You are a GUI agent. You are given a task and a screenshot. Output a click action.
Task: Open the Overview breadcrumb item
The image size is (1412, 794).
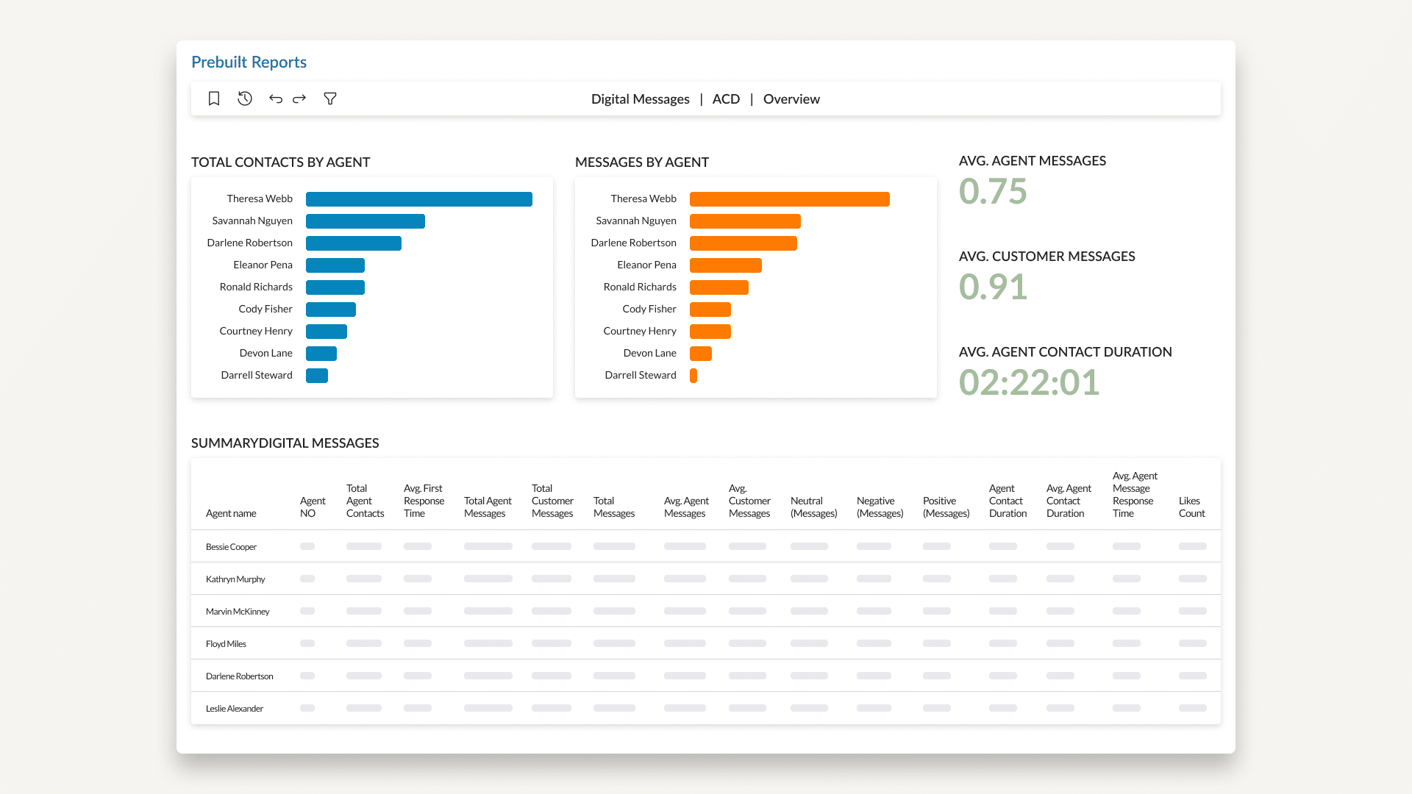(x=791, y=99)
